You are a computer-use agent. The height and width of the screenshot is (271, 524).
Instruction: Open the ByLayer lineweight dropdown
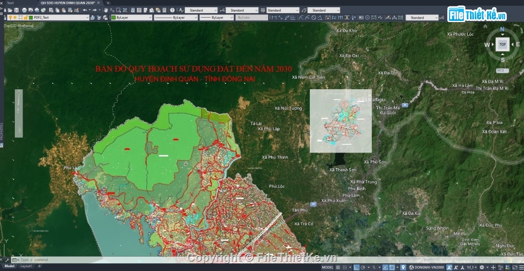coord(217,18)
